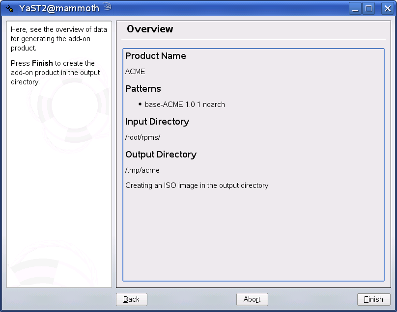Click the Overview heading
This screenshot has width=397, height=312.
[x=150, y=29]
